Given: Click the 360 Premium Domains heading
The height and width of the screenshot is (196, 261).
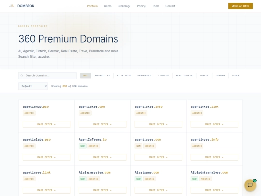Looking at the screenshot, I should [68, 39].
